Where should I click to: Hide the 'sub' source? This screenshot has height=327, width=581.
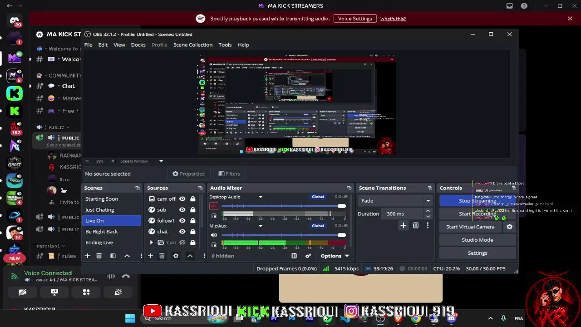click(x=182, y=210)
